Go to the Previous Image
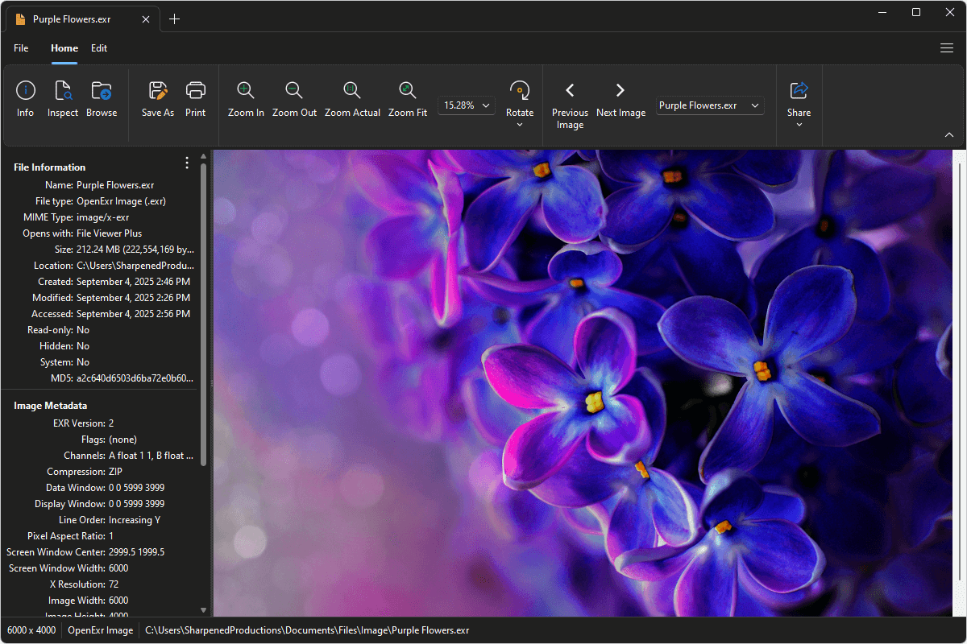Screen dimensions: 967x644 tap(570, 91)
